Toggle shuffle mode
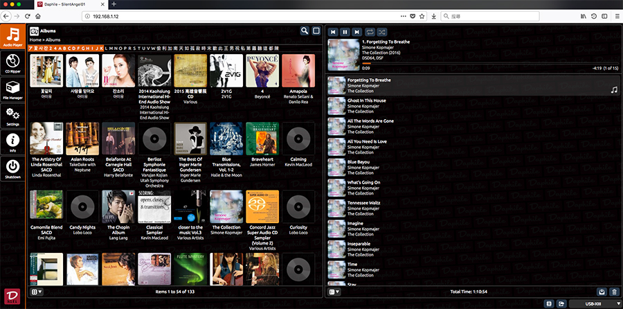 click(x=383, y=31)
